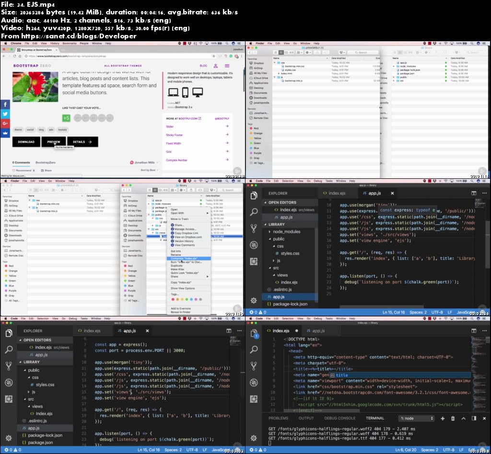Click the Google+ share icon in Chrome
The width and height of the screenshot is (491, 454).
(5, 123)
